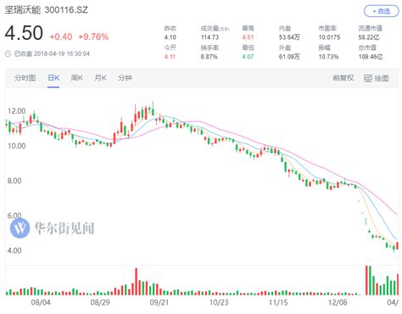This screenshot has width=402, height=314.
Task: Open the 分钟 minute chart tab
Action: (x=125, y=78)
